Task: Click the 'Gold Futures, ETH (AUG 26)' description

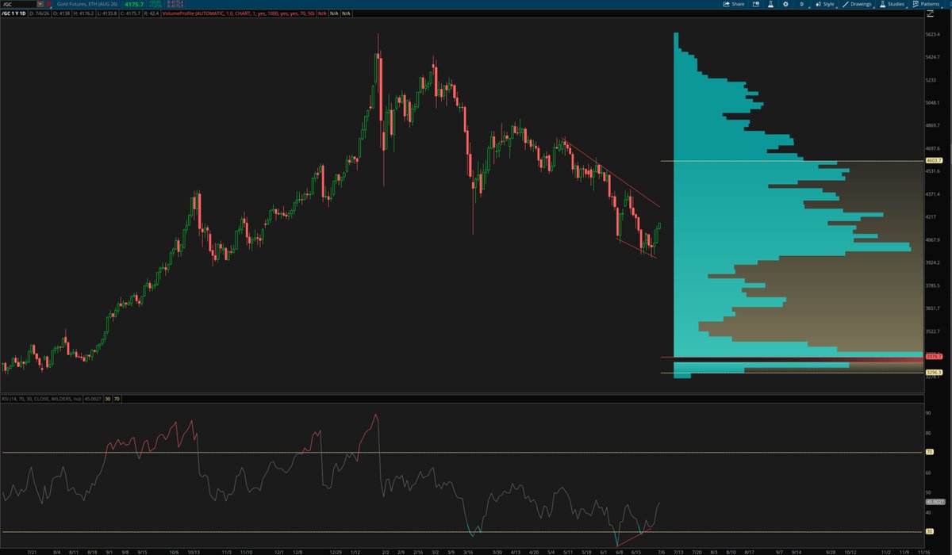Action: coord(87,4)
